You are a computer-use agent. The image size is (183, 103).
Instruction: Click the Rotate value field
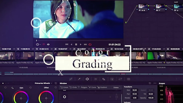135,98
